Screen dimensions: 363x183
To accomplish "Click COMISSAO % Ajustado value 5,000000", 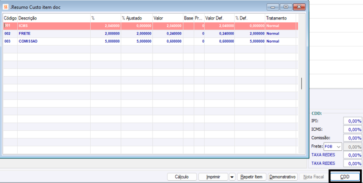I will click(137, 41).
